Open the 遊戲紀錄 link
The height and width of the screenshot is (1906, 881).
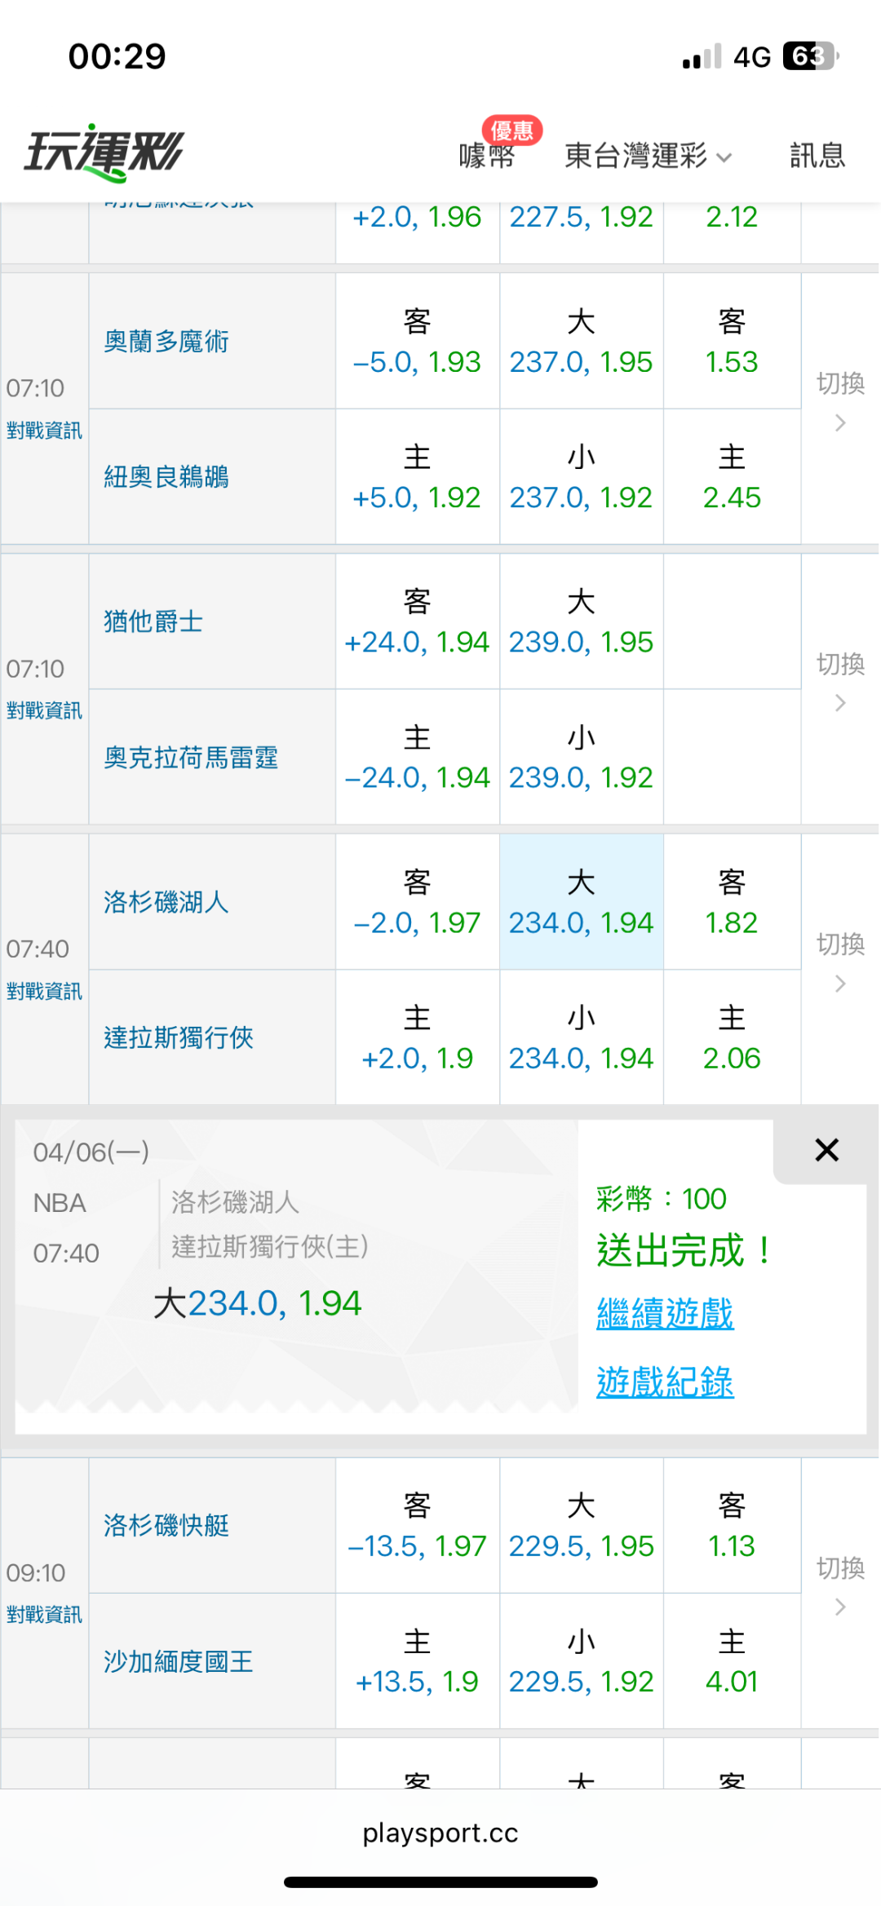click(665, 1382)
